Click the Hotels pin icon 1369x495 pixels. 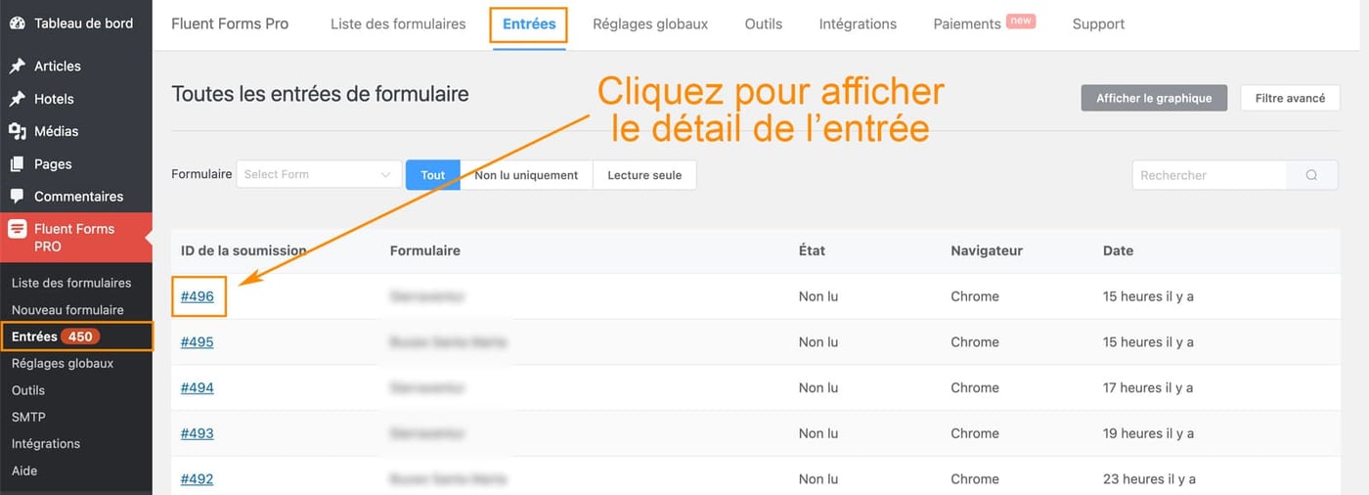[17, 99]
